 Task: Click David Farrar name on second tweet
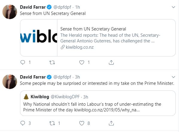coord(33,77)
